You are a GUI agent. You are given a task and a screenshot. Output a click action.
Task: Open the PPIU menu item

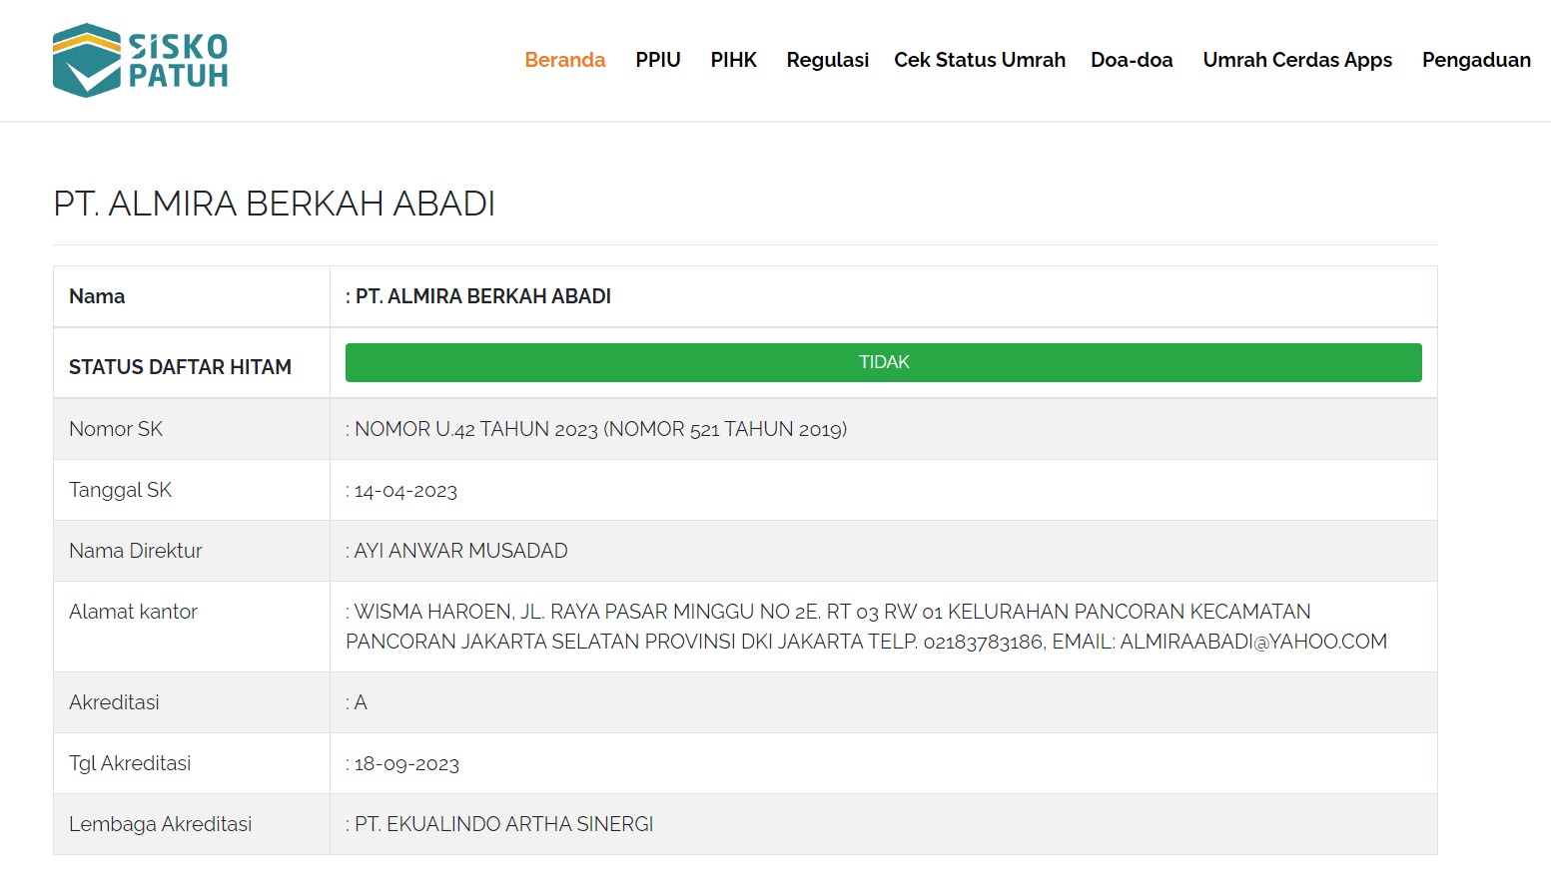pyautogui.click(x=658, y=60)
